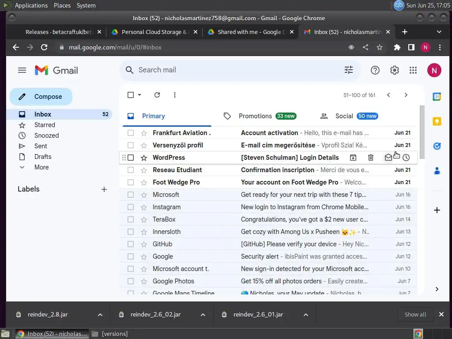452x339 pixels.
Task: Open Chrome extensions puzzle icon
Action: 397,47
